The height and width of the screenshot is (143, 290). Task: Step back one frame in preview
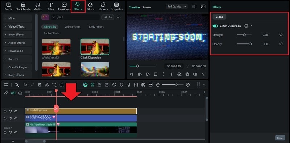pos(132,74)
